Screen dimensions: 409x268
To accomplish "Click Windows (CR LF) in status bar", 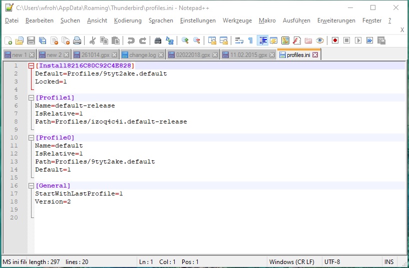I will [291, 262].
